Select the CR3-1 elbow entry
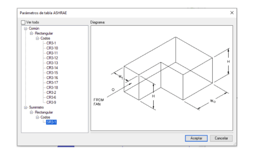 (x=51, y=43)
